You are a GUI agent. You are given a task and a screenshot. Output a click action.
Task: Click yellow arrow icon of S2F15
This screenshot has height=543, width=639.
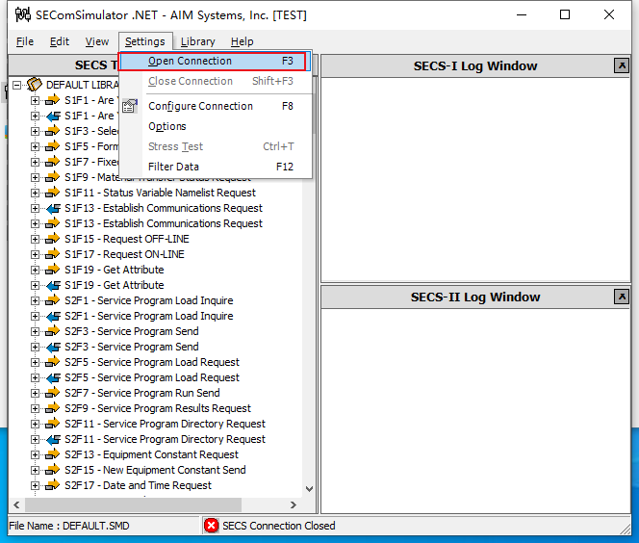[53, 470]
